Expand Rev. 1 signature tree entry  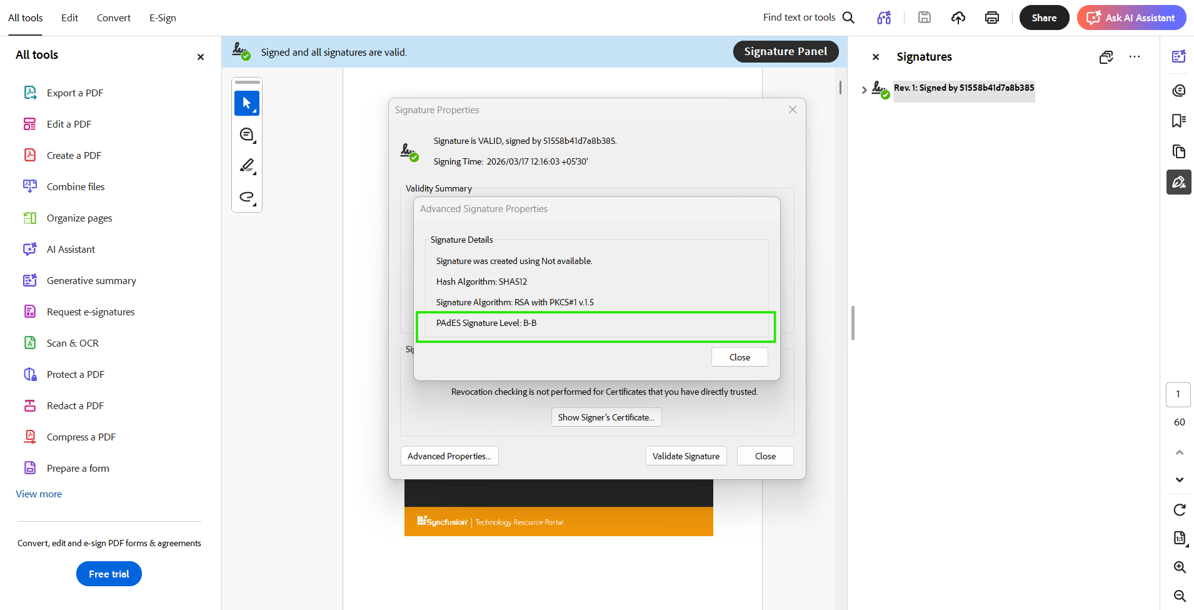864,89
